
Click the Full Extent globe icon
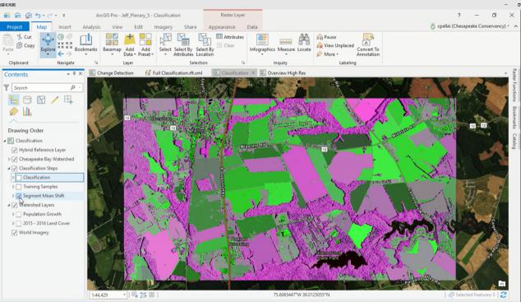click(x=61, y=36)
